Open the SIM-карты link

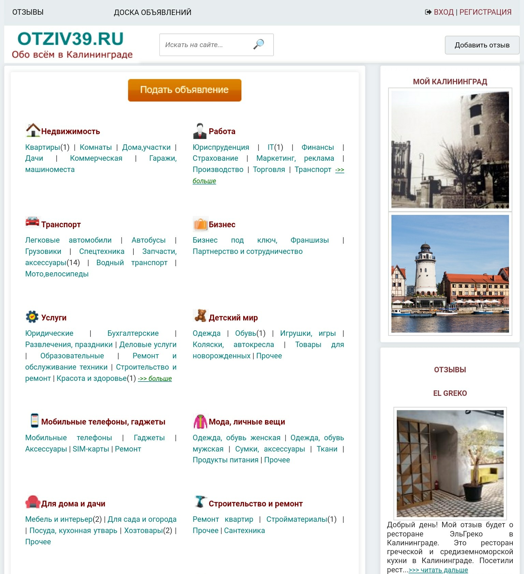click(x=91, y=449)
